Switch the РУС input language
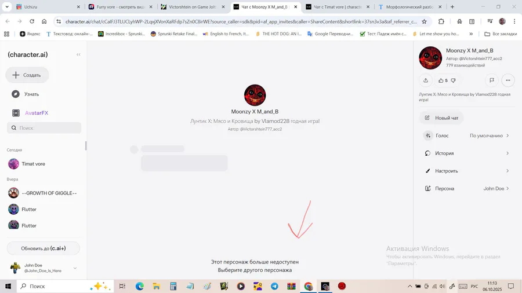This screenshot has width=522, height=293. [474, 286]
